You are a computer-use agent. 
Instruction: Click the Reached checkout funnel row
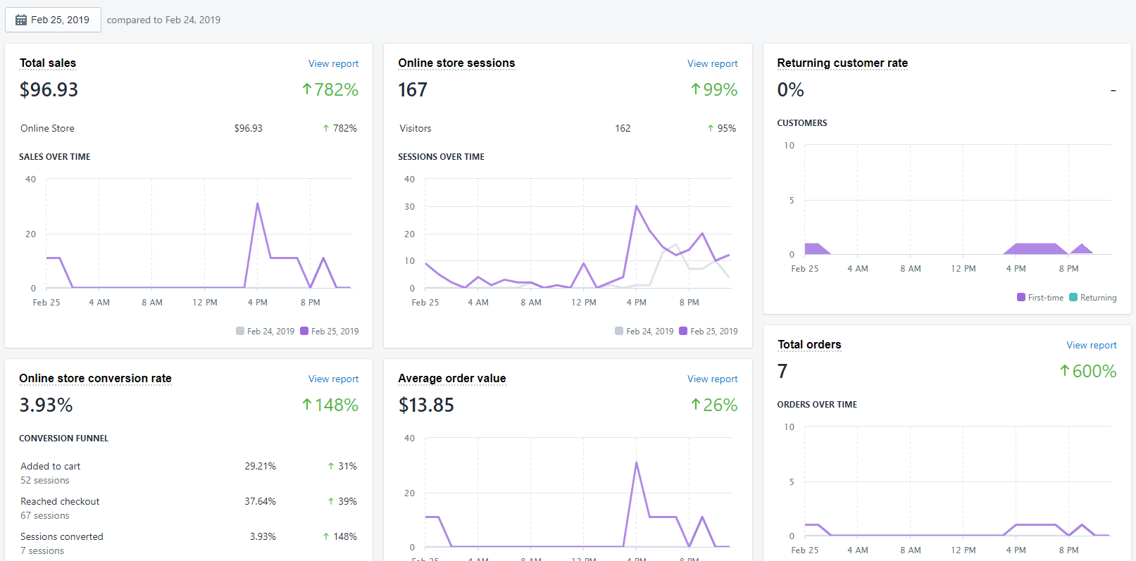(x=189, y=508)
